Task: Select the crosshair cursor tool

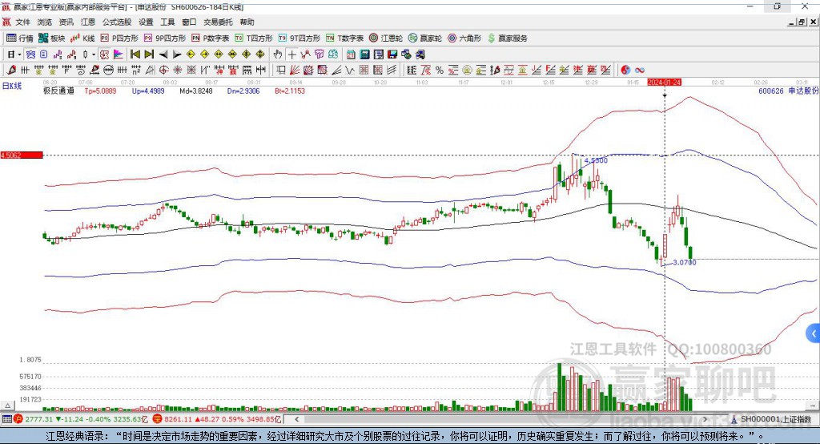Action: point(291,54)
